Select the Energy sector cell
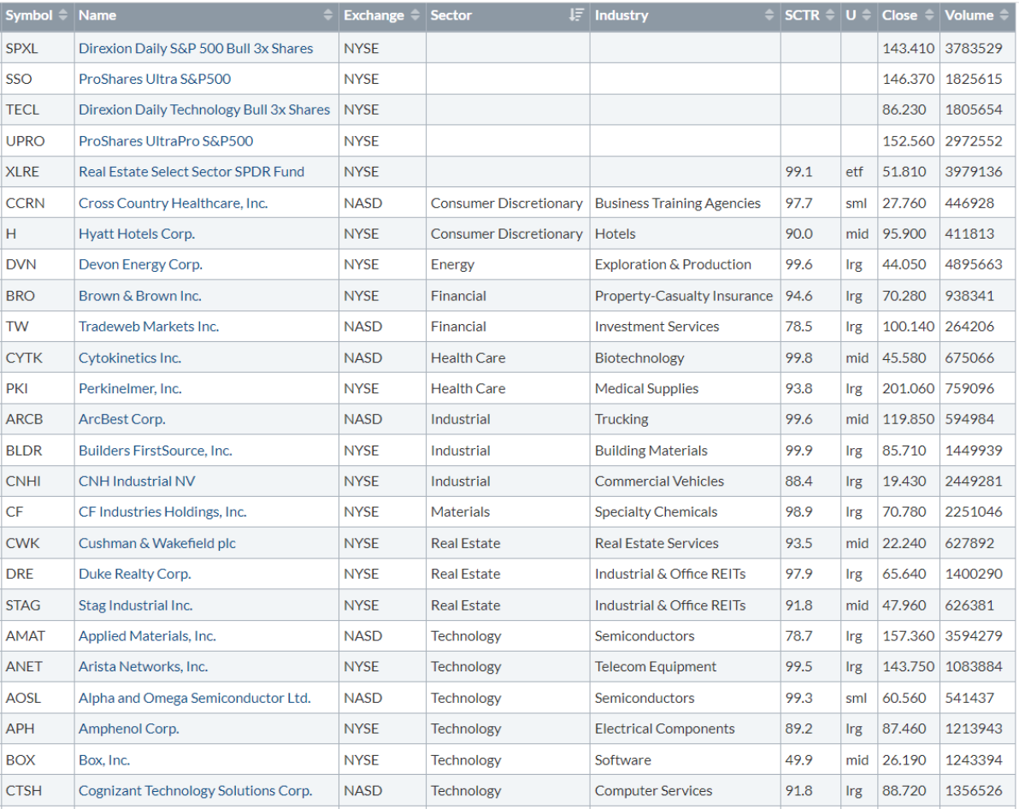This screenshot has height=809, width=1019. coord(508,264)
